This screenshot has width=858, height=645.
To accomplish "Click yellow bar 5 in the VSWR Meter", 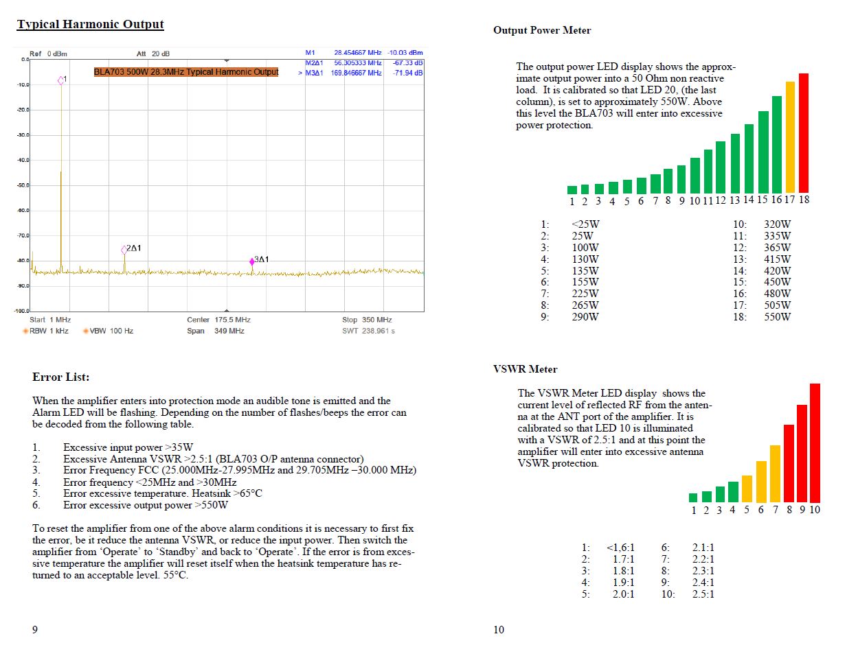I will (x=747, y=488).
